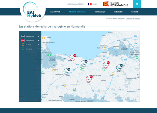Open the Témoignages menu item
This screenshot has width=157, height=113.
click(100, 12)
